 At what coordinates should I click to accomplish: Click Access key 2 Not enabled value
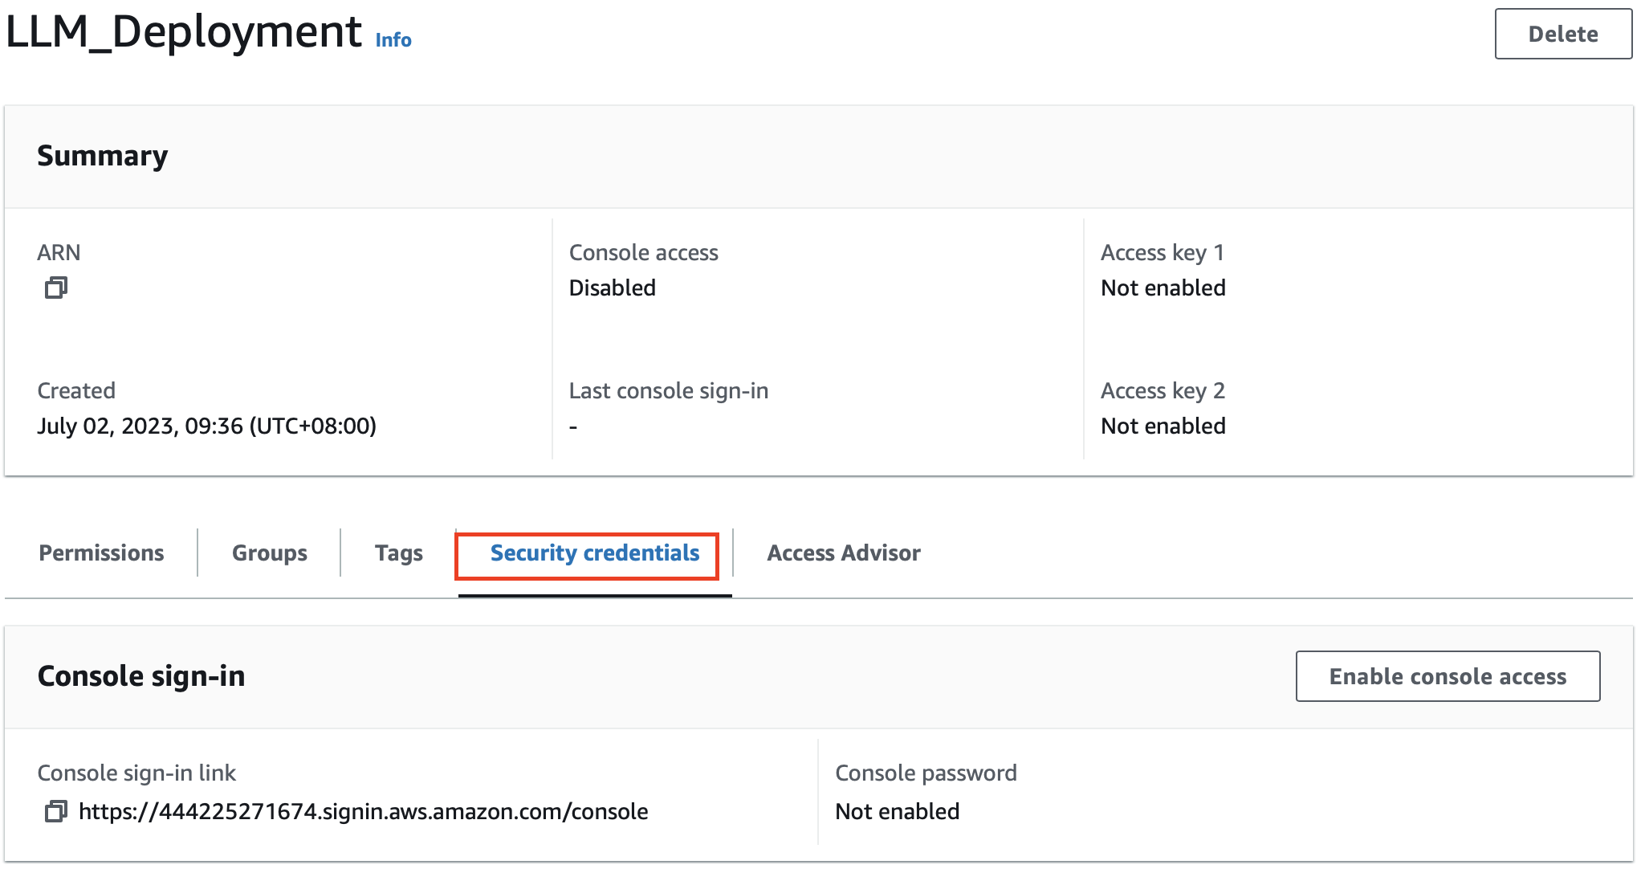coord(1163,426)
